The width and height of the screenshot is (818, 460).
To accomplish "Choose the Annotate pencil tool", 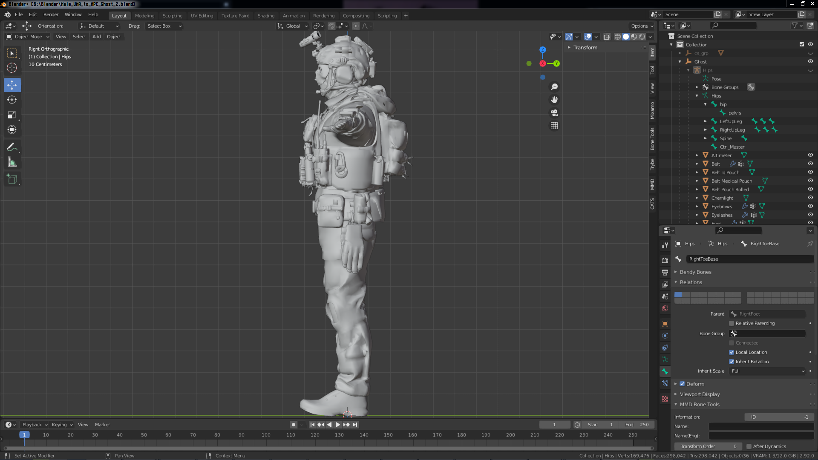I will [12, 147].
